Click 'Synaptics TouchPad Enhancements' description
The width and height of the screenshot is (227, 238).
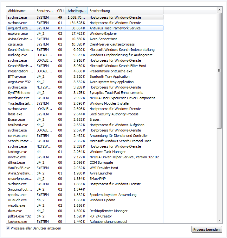(x=116, y=93)
